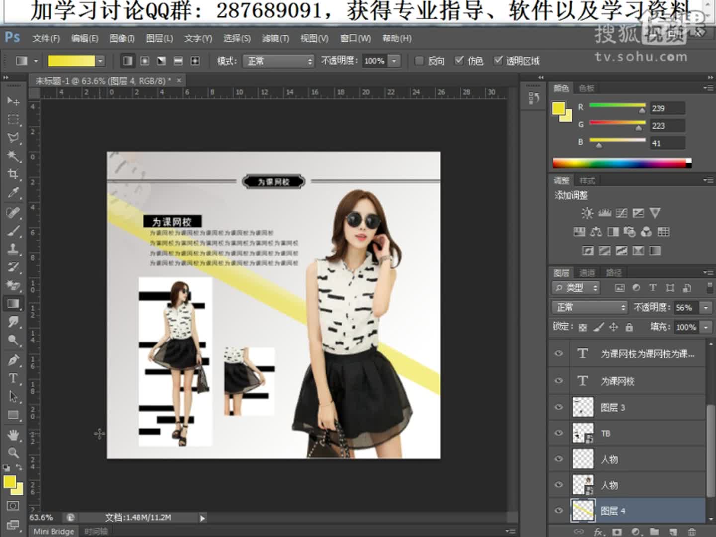The width and height of the screenshot is (716, 537).
Task: Open the tool preset picker arrow
Action: [x=36, y=61]
